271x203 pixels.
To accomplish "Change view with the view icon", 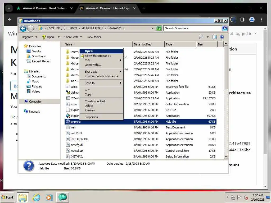I will tap(201, 37).
